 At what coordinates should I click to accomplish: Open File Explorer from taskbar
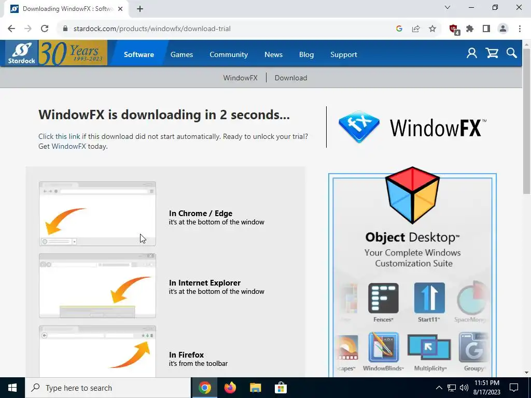coord(255,388)
